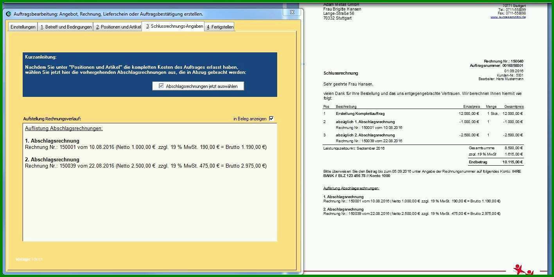Open the website link in invoice header
This screenshot has width=554, height=277.
click(508, 17)
